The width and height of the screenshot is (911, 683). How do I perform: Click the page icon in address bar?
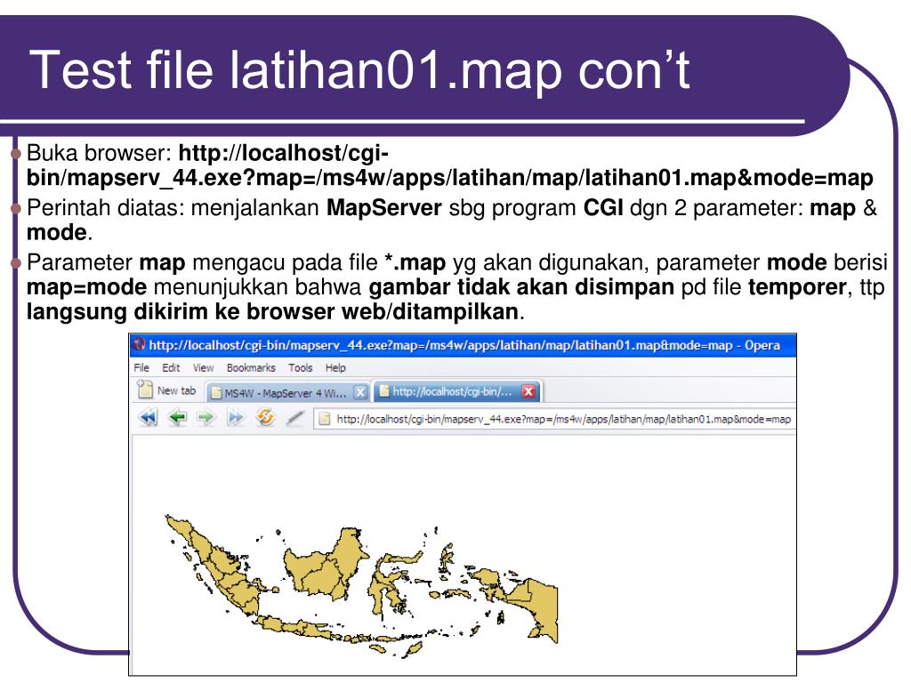click(325, 419)
